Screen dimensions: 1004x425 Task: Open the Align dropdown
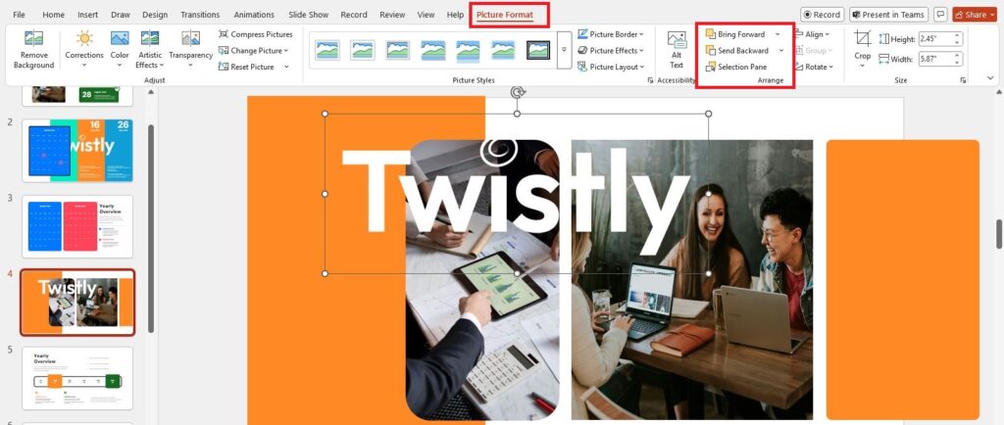tap(813, 34)
